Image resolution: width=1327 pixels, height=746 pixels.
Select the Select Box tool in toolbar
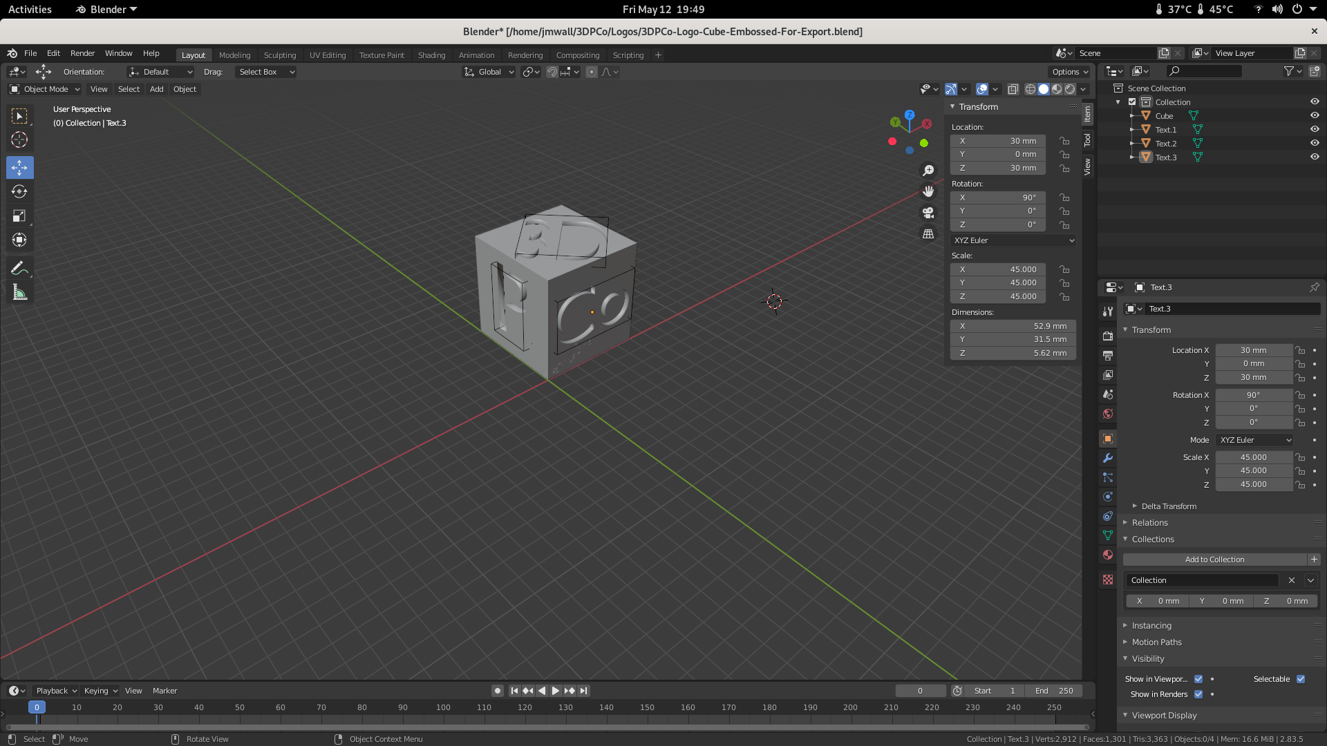tap(19, 116)
